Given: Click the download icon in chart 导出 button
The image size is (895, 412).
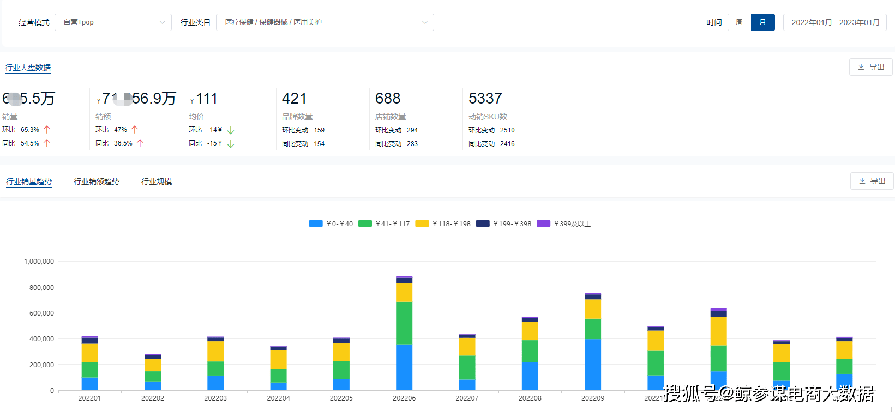Looking at the screenshot, I should (x=862, y=181).
